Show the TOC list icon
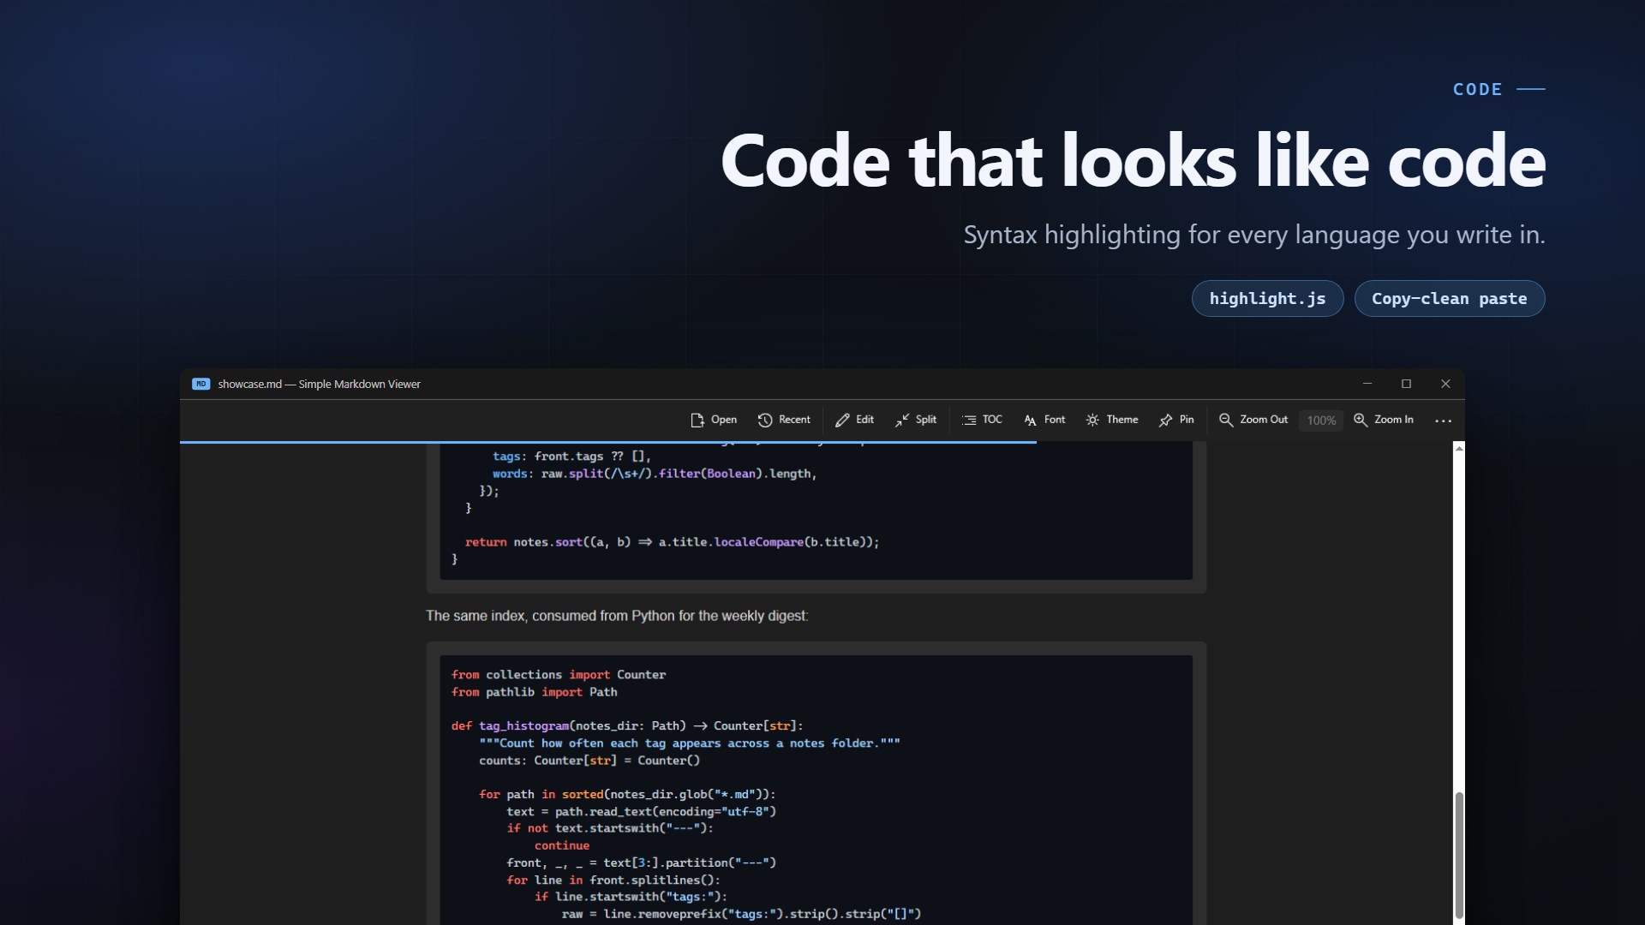Viewport: 1645px width, 925px height. pyautogui.click(x=969, y=420)
